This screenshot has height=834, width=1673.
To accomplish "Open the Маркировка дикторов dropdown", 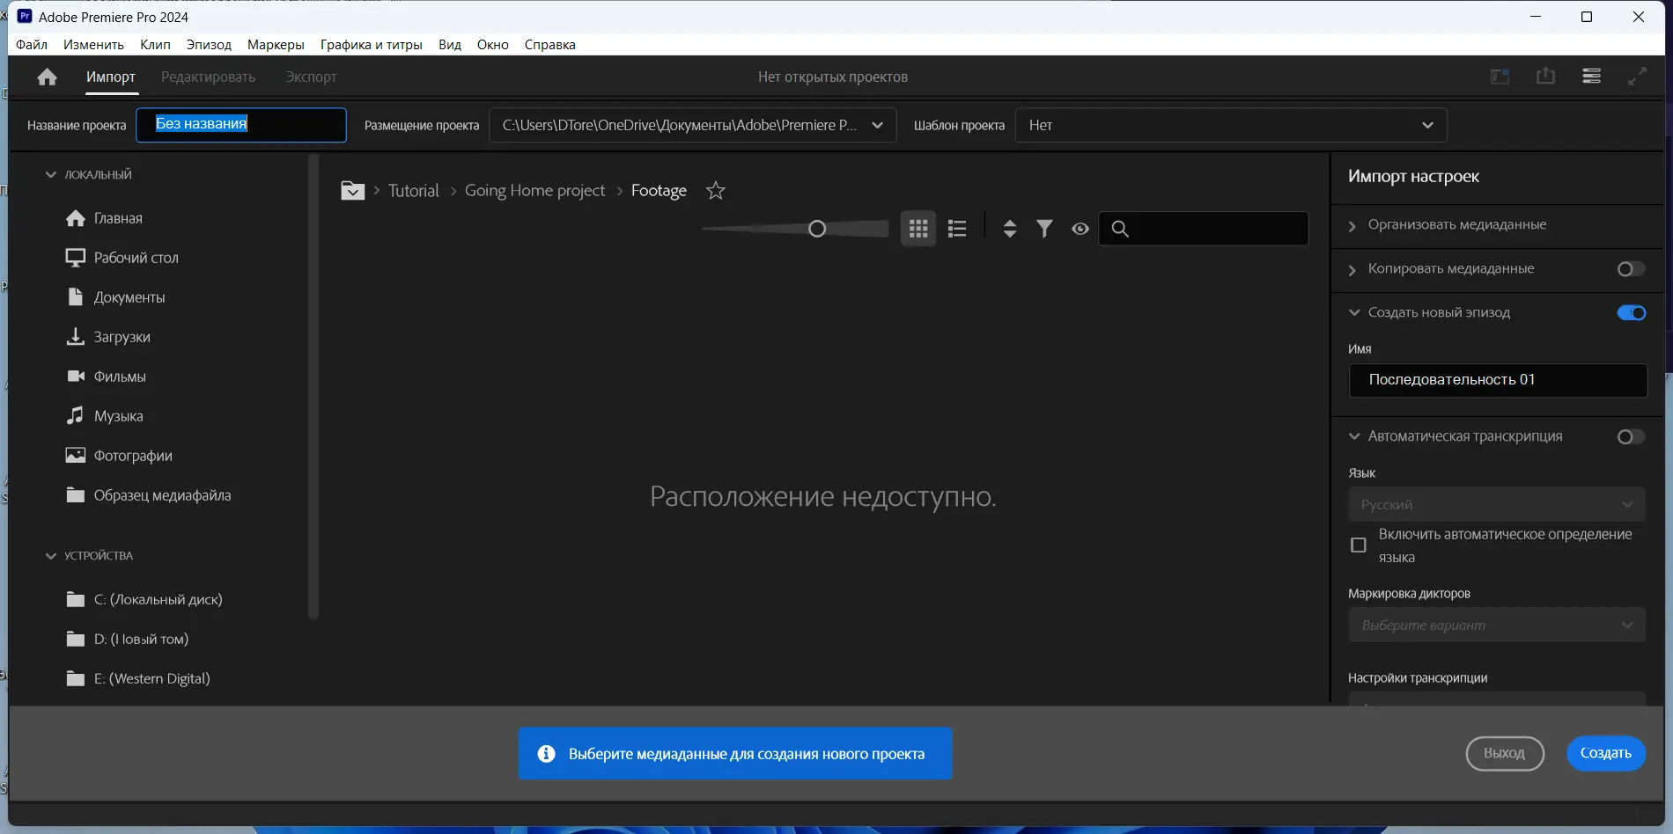I will point(1495,625).
